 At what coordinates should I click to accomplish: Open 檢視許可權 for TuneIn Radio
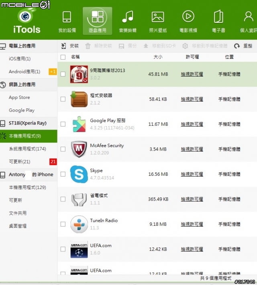(192, 224)
